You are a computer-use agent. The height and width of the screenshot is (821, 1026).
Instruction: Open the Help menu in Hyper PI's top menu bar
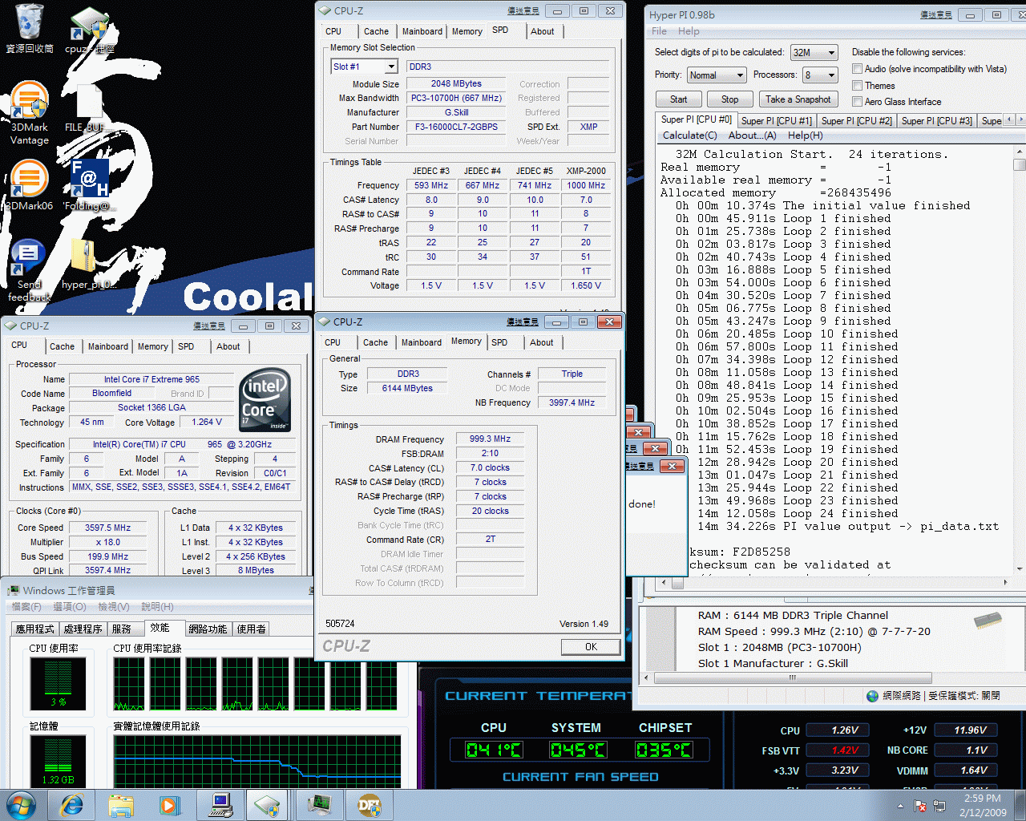point(689,31)
